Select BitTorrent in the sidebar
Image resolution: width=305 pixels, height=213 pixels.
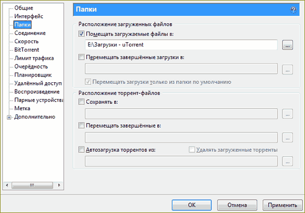click(x=27, y=50)
